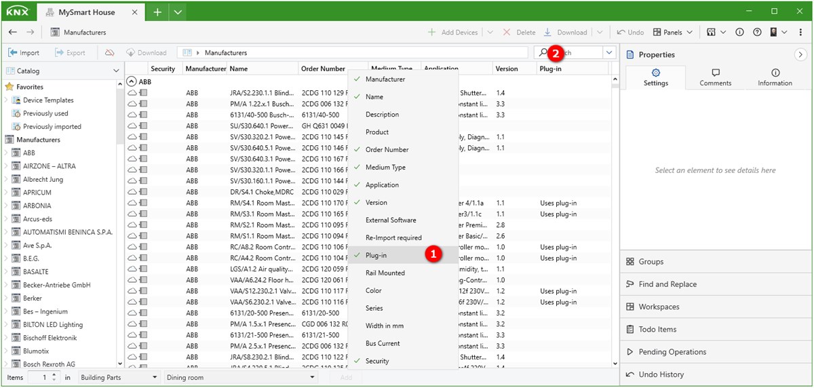The image size is (814, 388).
Task: Click the plus icon to add new tab
Action: click(157, 12)
